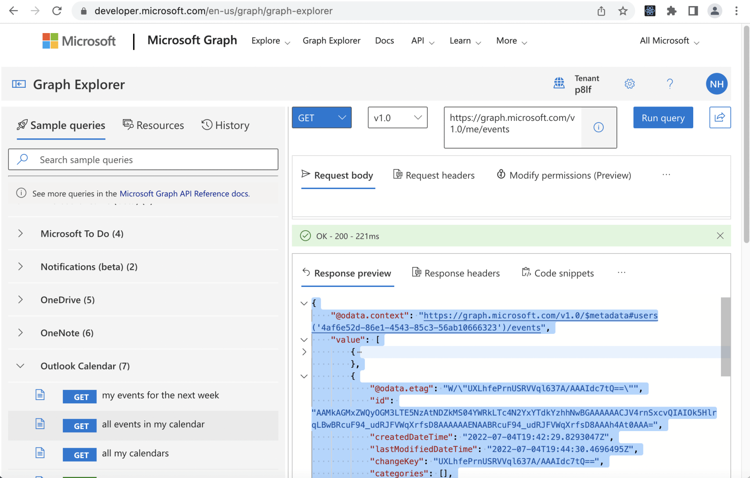Viewport: 750px width, 478px height.
Task: Click the Search sample queries field
Action: coord(155,160)
